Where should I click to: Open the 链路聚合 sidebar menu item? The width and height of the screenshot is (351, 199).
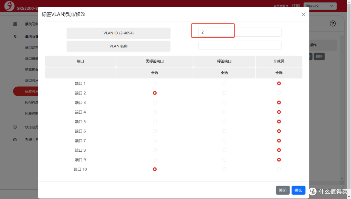31,69
